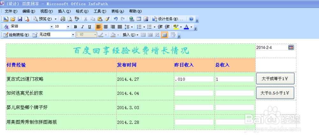319x140 pixels.
Task: Open the 格式(O) menu
Action: click(82, 11)
